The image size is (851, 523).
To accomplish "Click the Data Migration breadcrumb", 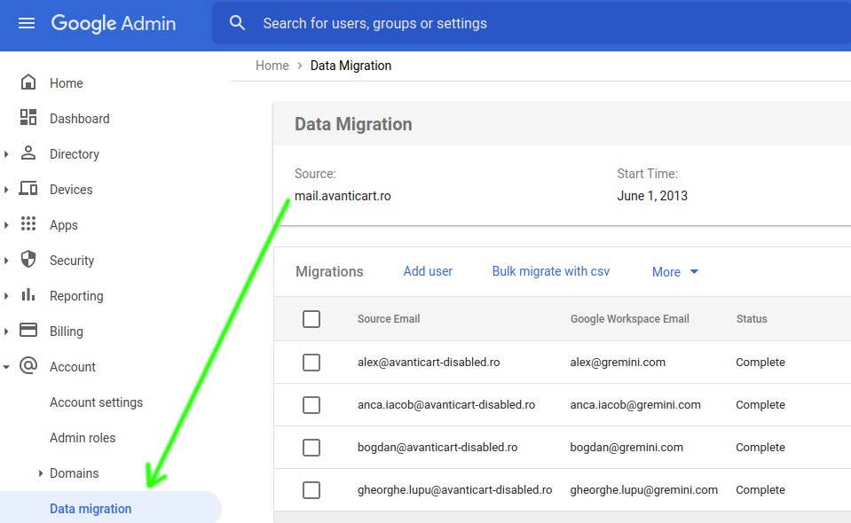I will tap(351, 66).
